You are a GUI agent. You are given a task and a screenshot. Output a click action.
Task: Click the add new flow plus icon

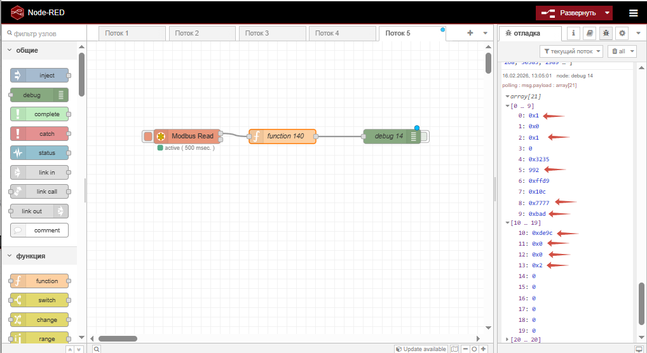pyautogui.click(x=470, y=33)
